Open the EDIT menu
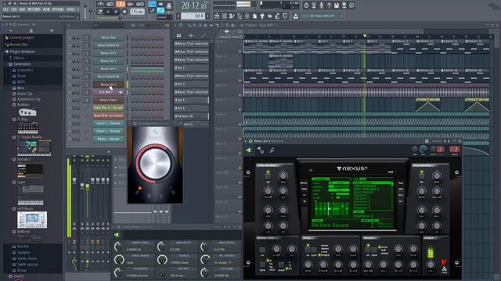The image size is (501, 281). coord(14,9)
